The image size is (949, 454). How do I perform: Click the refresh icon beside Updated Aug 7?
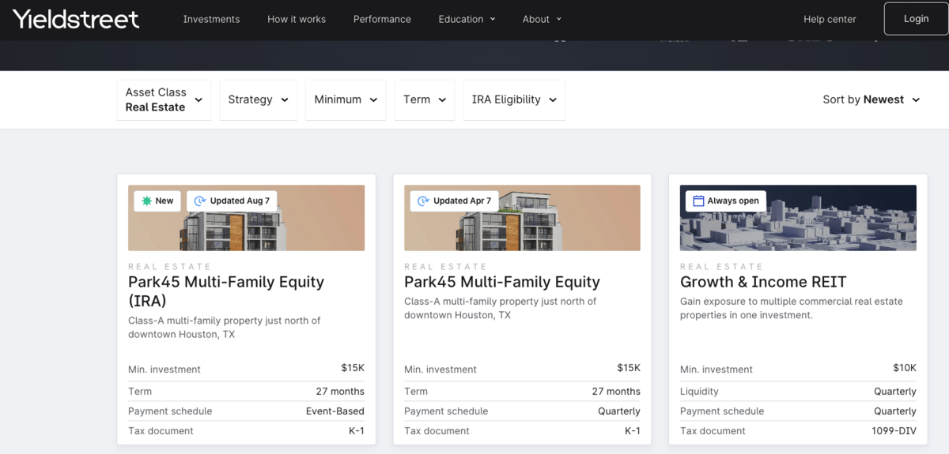click(200, 201)
